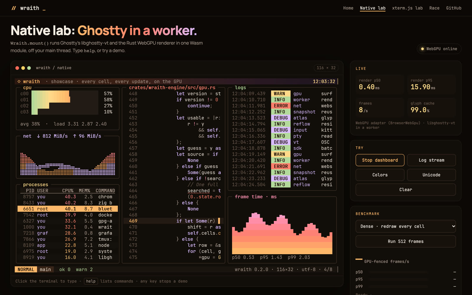The image size is (472, 295).
Task: Click the help key hint below terminal
Action: click(x=91, y=281)
